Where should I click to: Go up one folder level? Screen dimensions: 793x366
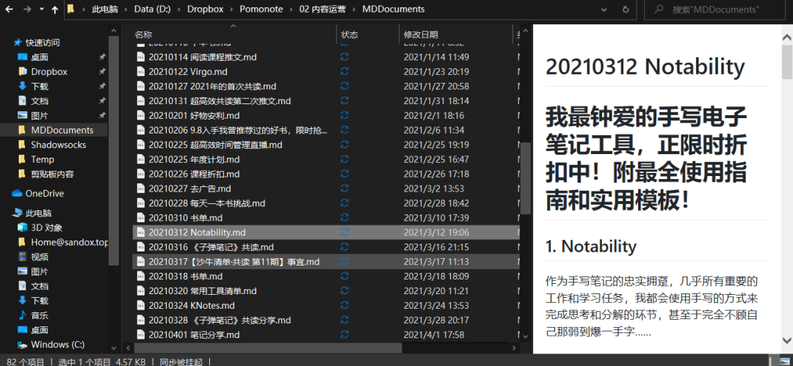point(54,9)
